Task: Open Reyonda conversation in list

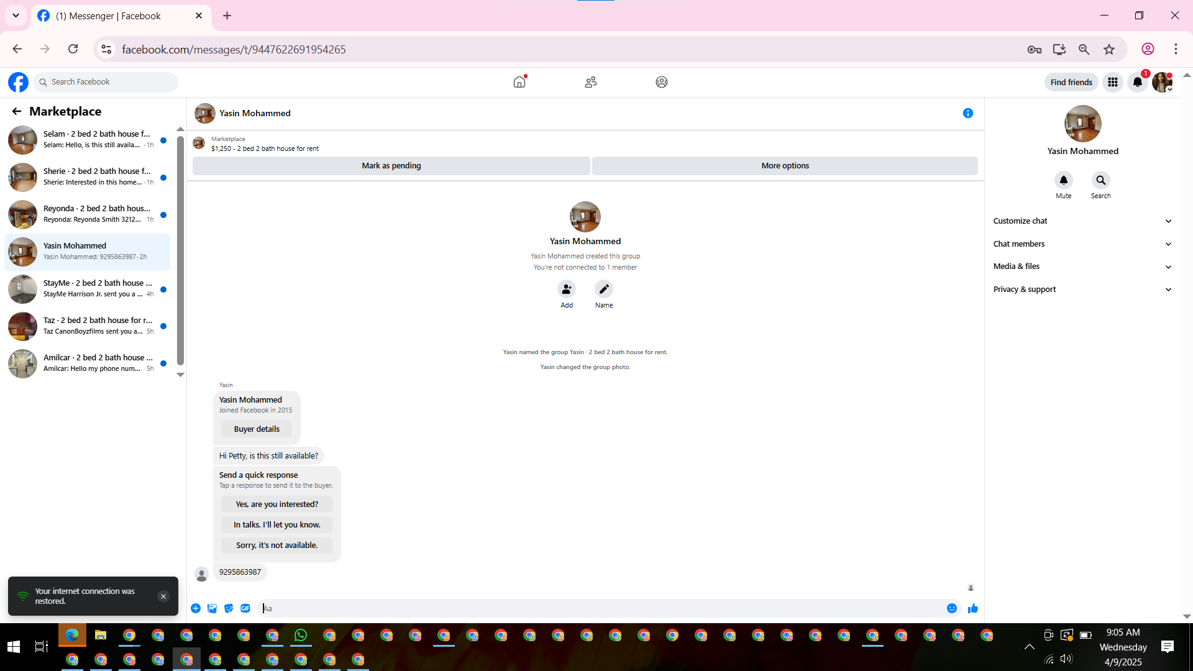Action: (x=87, y=214)
